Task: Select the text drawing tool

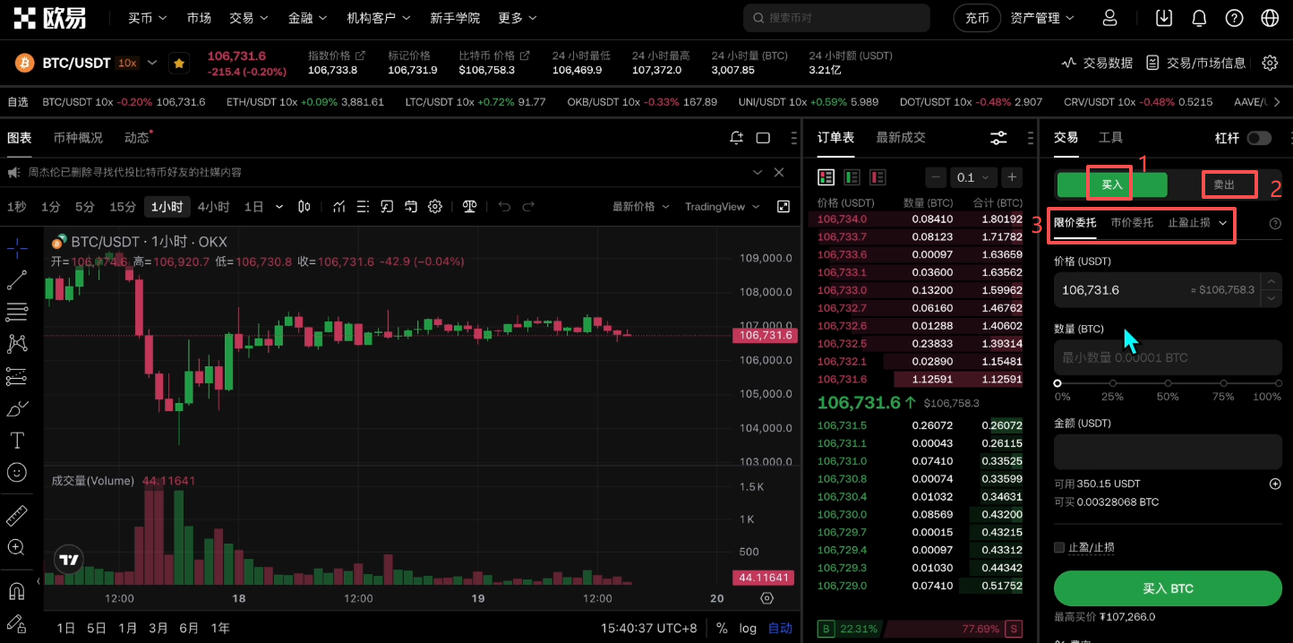Action: (16, 441)
